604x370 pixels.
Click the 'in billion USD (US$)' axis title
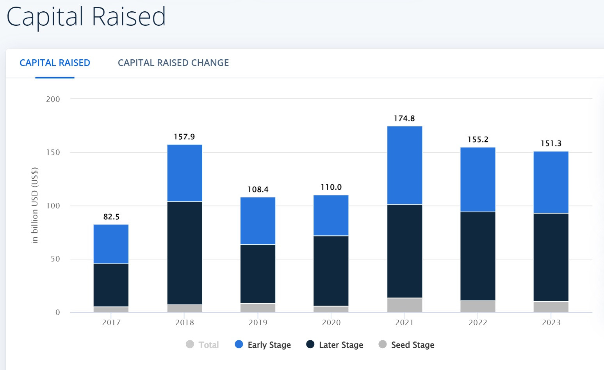click(x=35, y=205)
